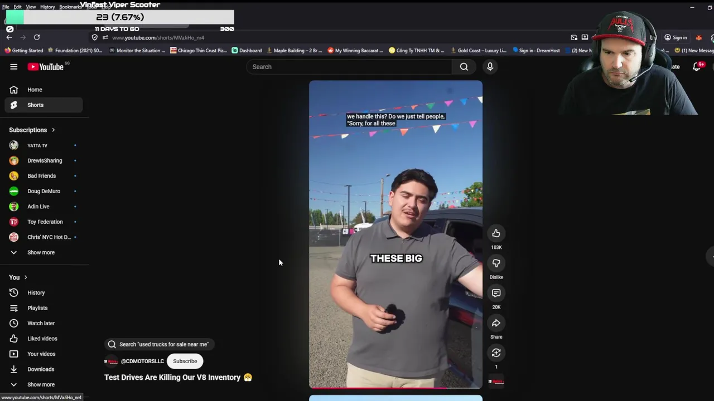Click the magnifier search button
The height and width of the screenshot is (401, 714).
(464, 67)
